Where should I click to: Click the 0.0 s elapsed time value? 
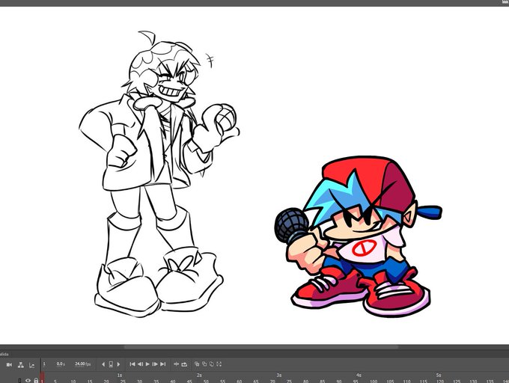click(61, 364)
